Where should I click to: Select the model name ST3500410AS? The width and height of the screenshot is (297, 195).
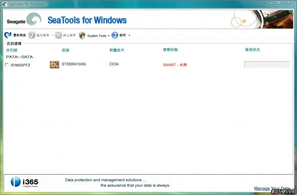click(74, 64)
